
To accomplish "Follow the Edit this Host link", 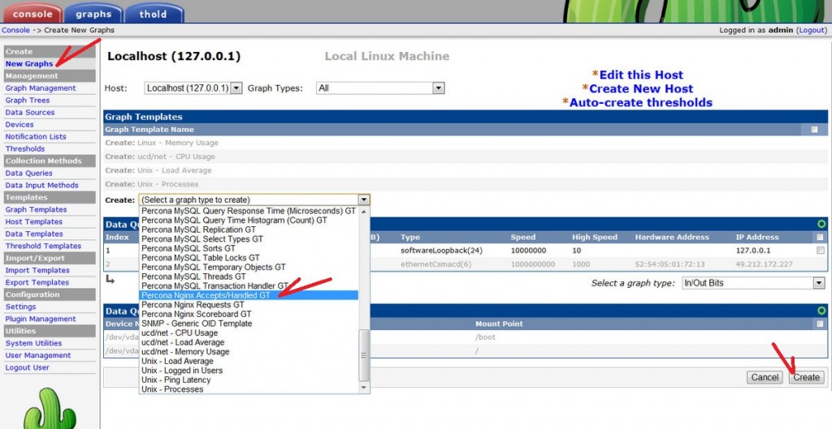I will pos(641,75).
